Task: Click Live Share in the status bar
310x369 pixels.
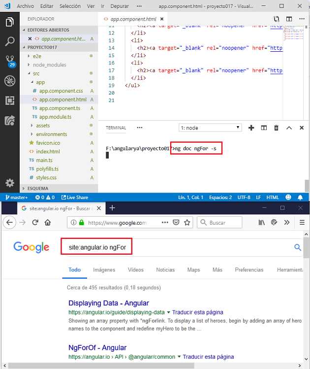Action: (75, 197)
